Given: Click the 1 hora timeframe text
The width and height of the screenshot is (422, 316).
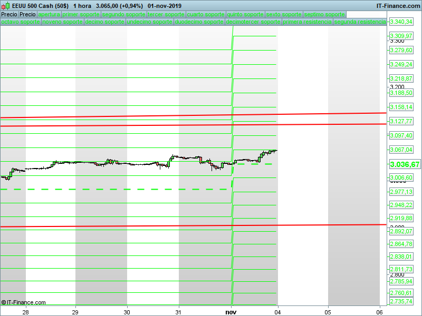Looking at the screenshot, I should (x=82, y=6).
